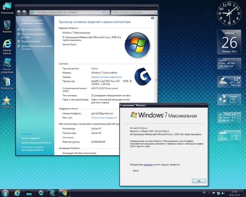Open Панель управления desktop icon

click(7, 66)
